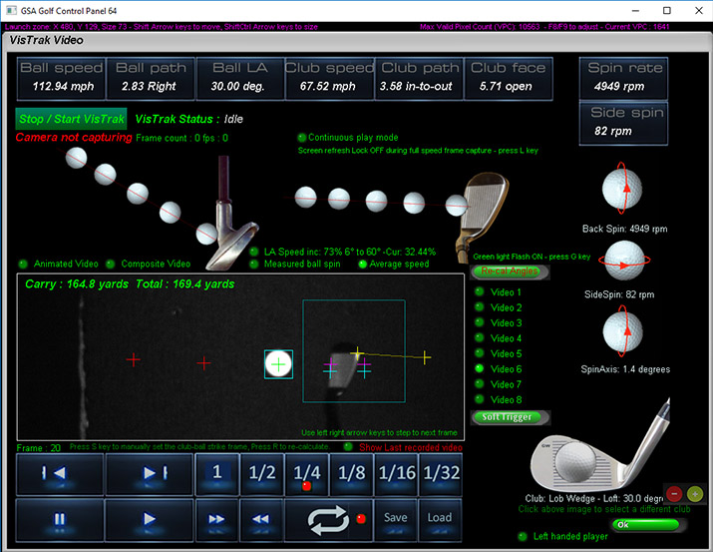
Task: Click the Stop / Start VisTrak button
Action: pos(71,119)
